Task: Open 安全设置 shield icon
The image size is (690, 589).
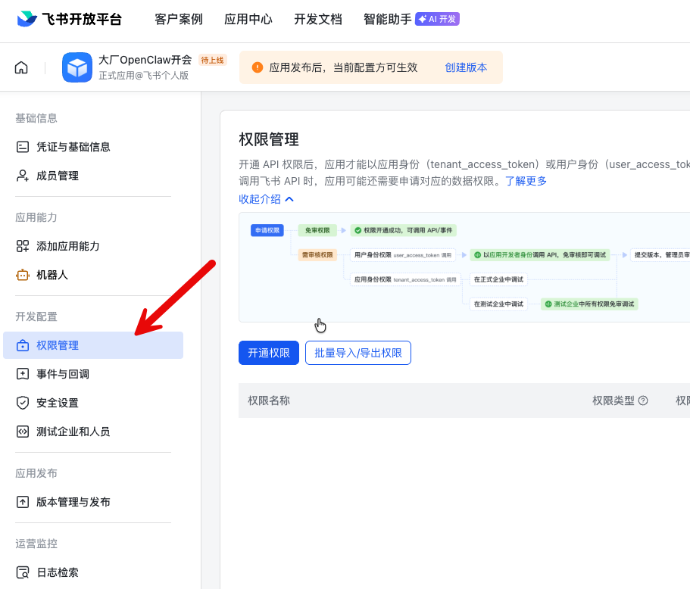Action: (x=23, y=402)
